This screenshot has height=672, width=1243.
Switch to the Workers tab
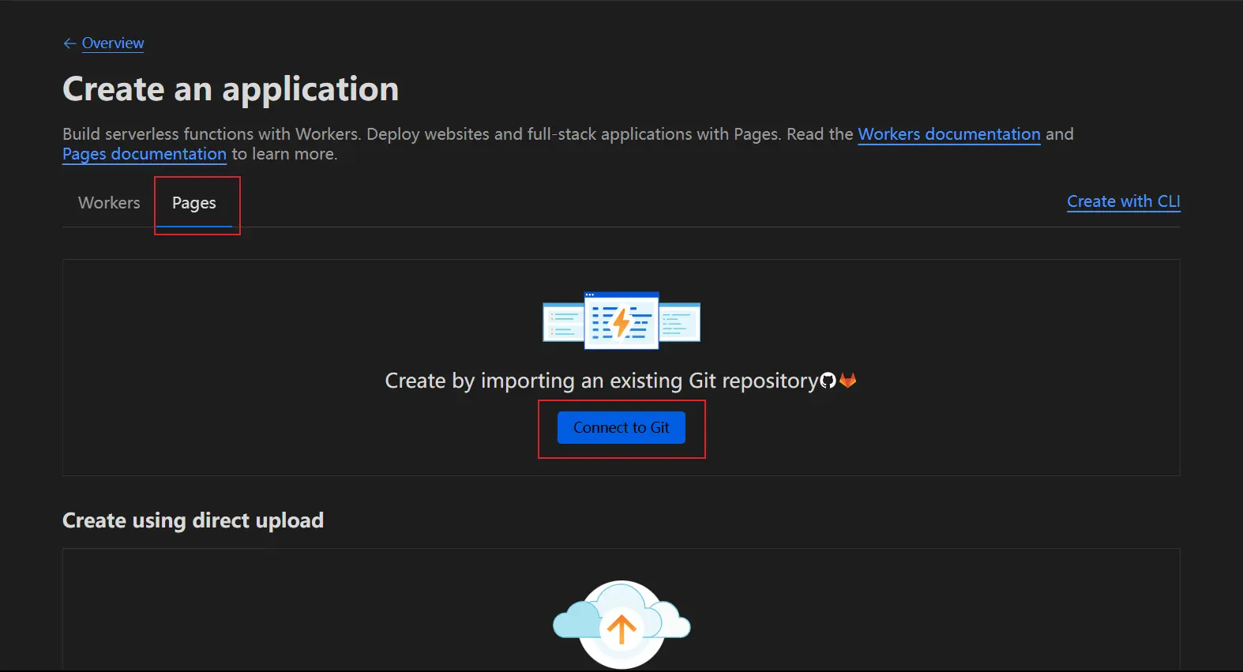109,203
